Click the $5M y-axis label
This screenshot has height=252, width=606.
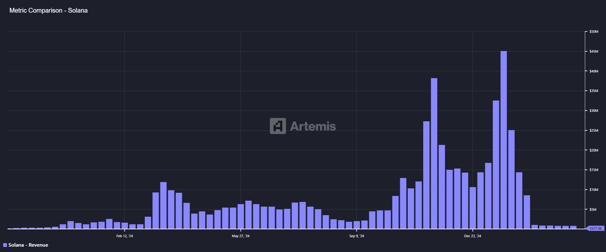(593, 209)
